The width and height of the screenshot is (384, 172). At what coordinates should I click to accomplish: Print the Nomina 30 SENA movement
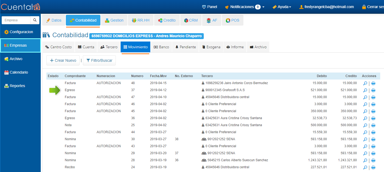click(x=373, y=139)
